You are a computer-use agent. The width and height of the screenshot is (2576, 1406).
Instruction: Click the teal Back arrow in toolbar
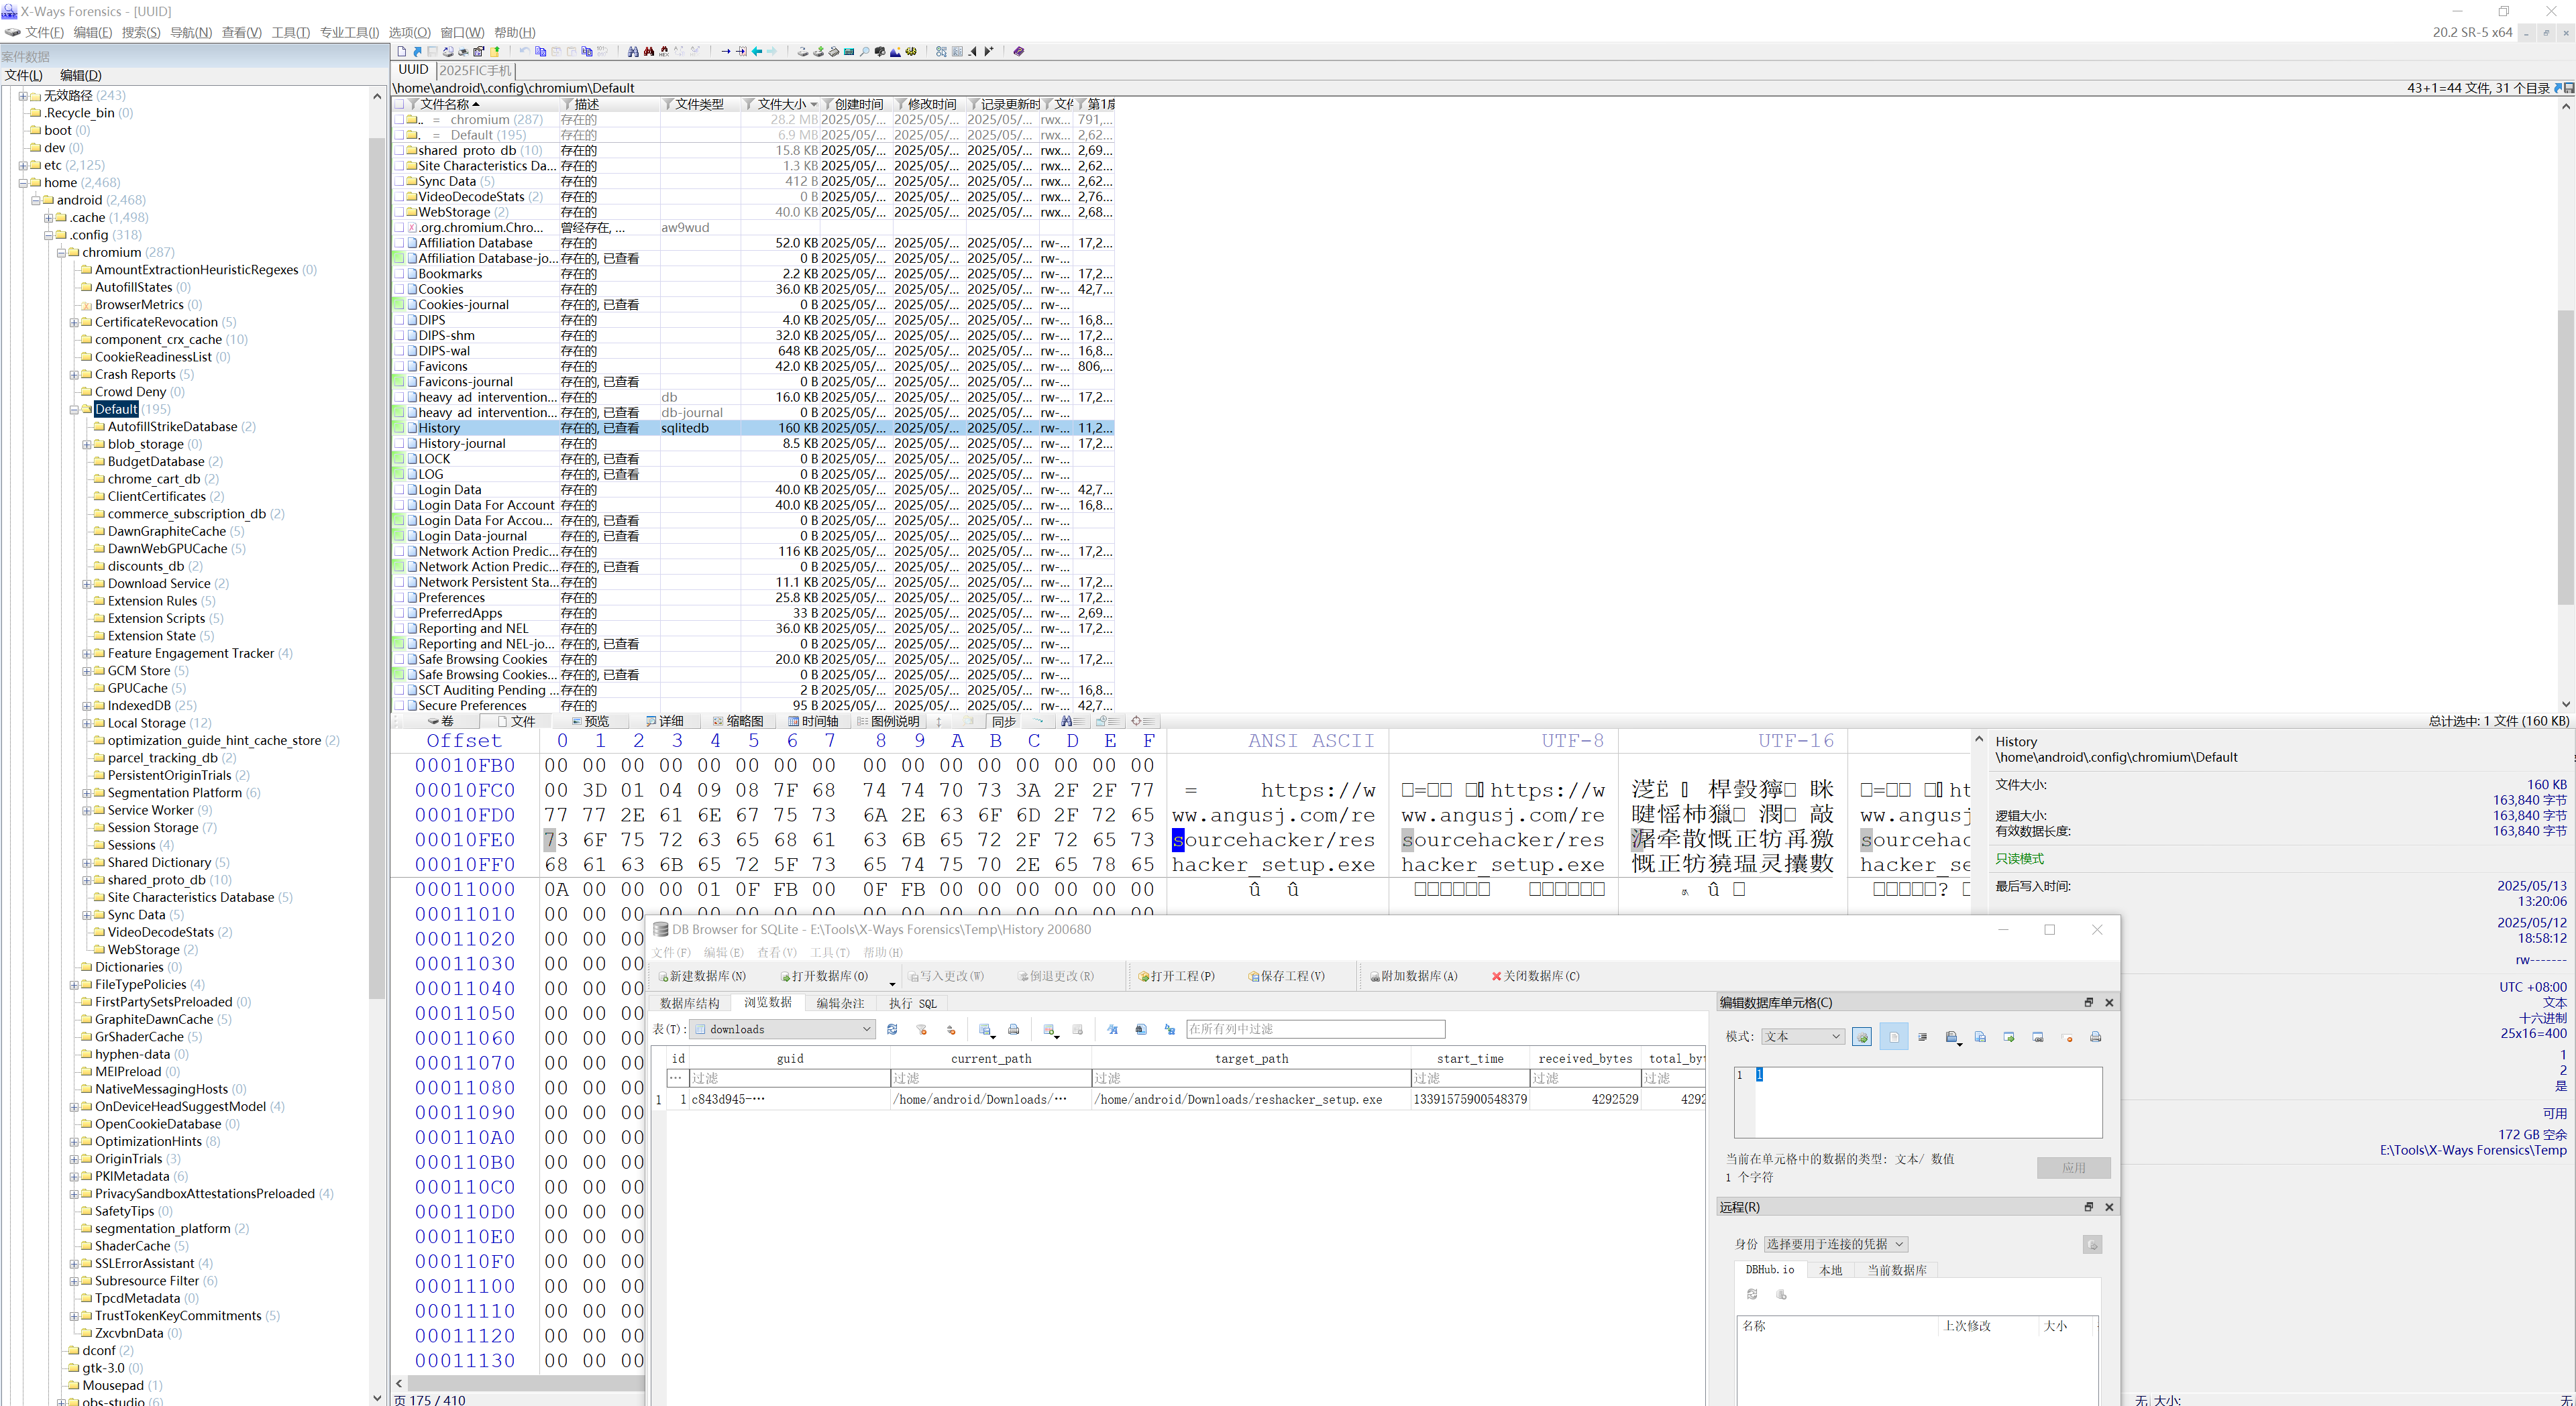(757, 51)
